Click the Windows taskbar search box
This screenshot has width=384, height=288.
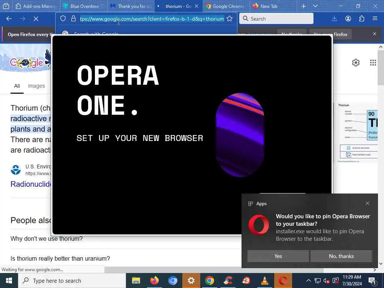pos(72,280)
